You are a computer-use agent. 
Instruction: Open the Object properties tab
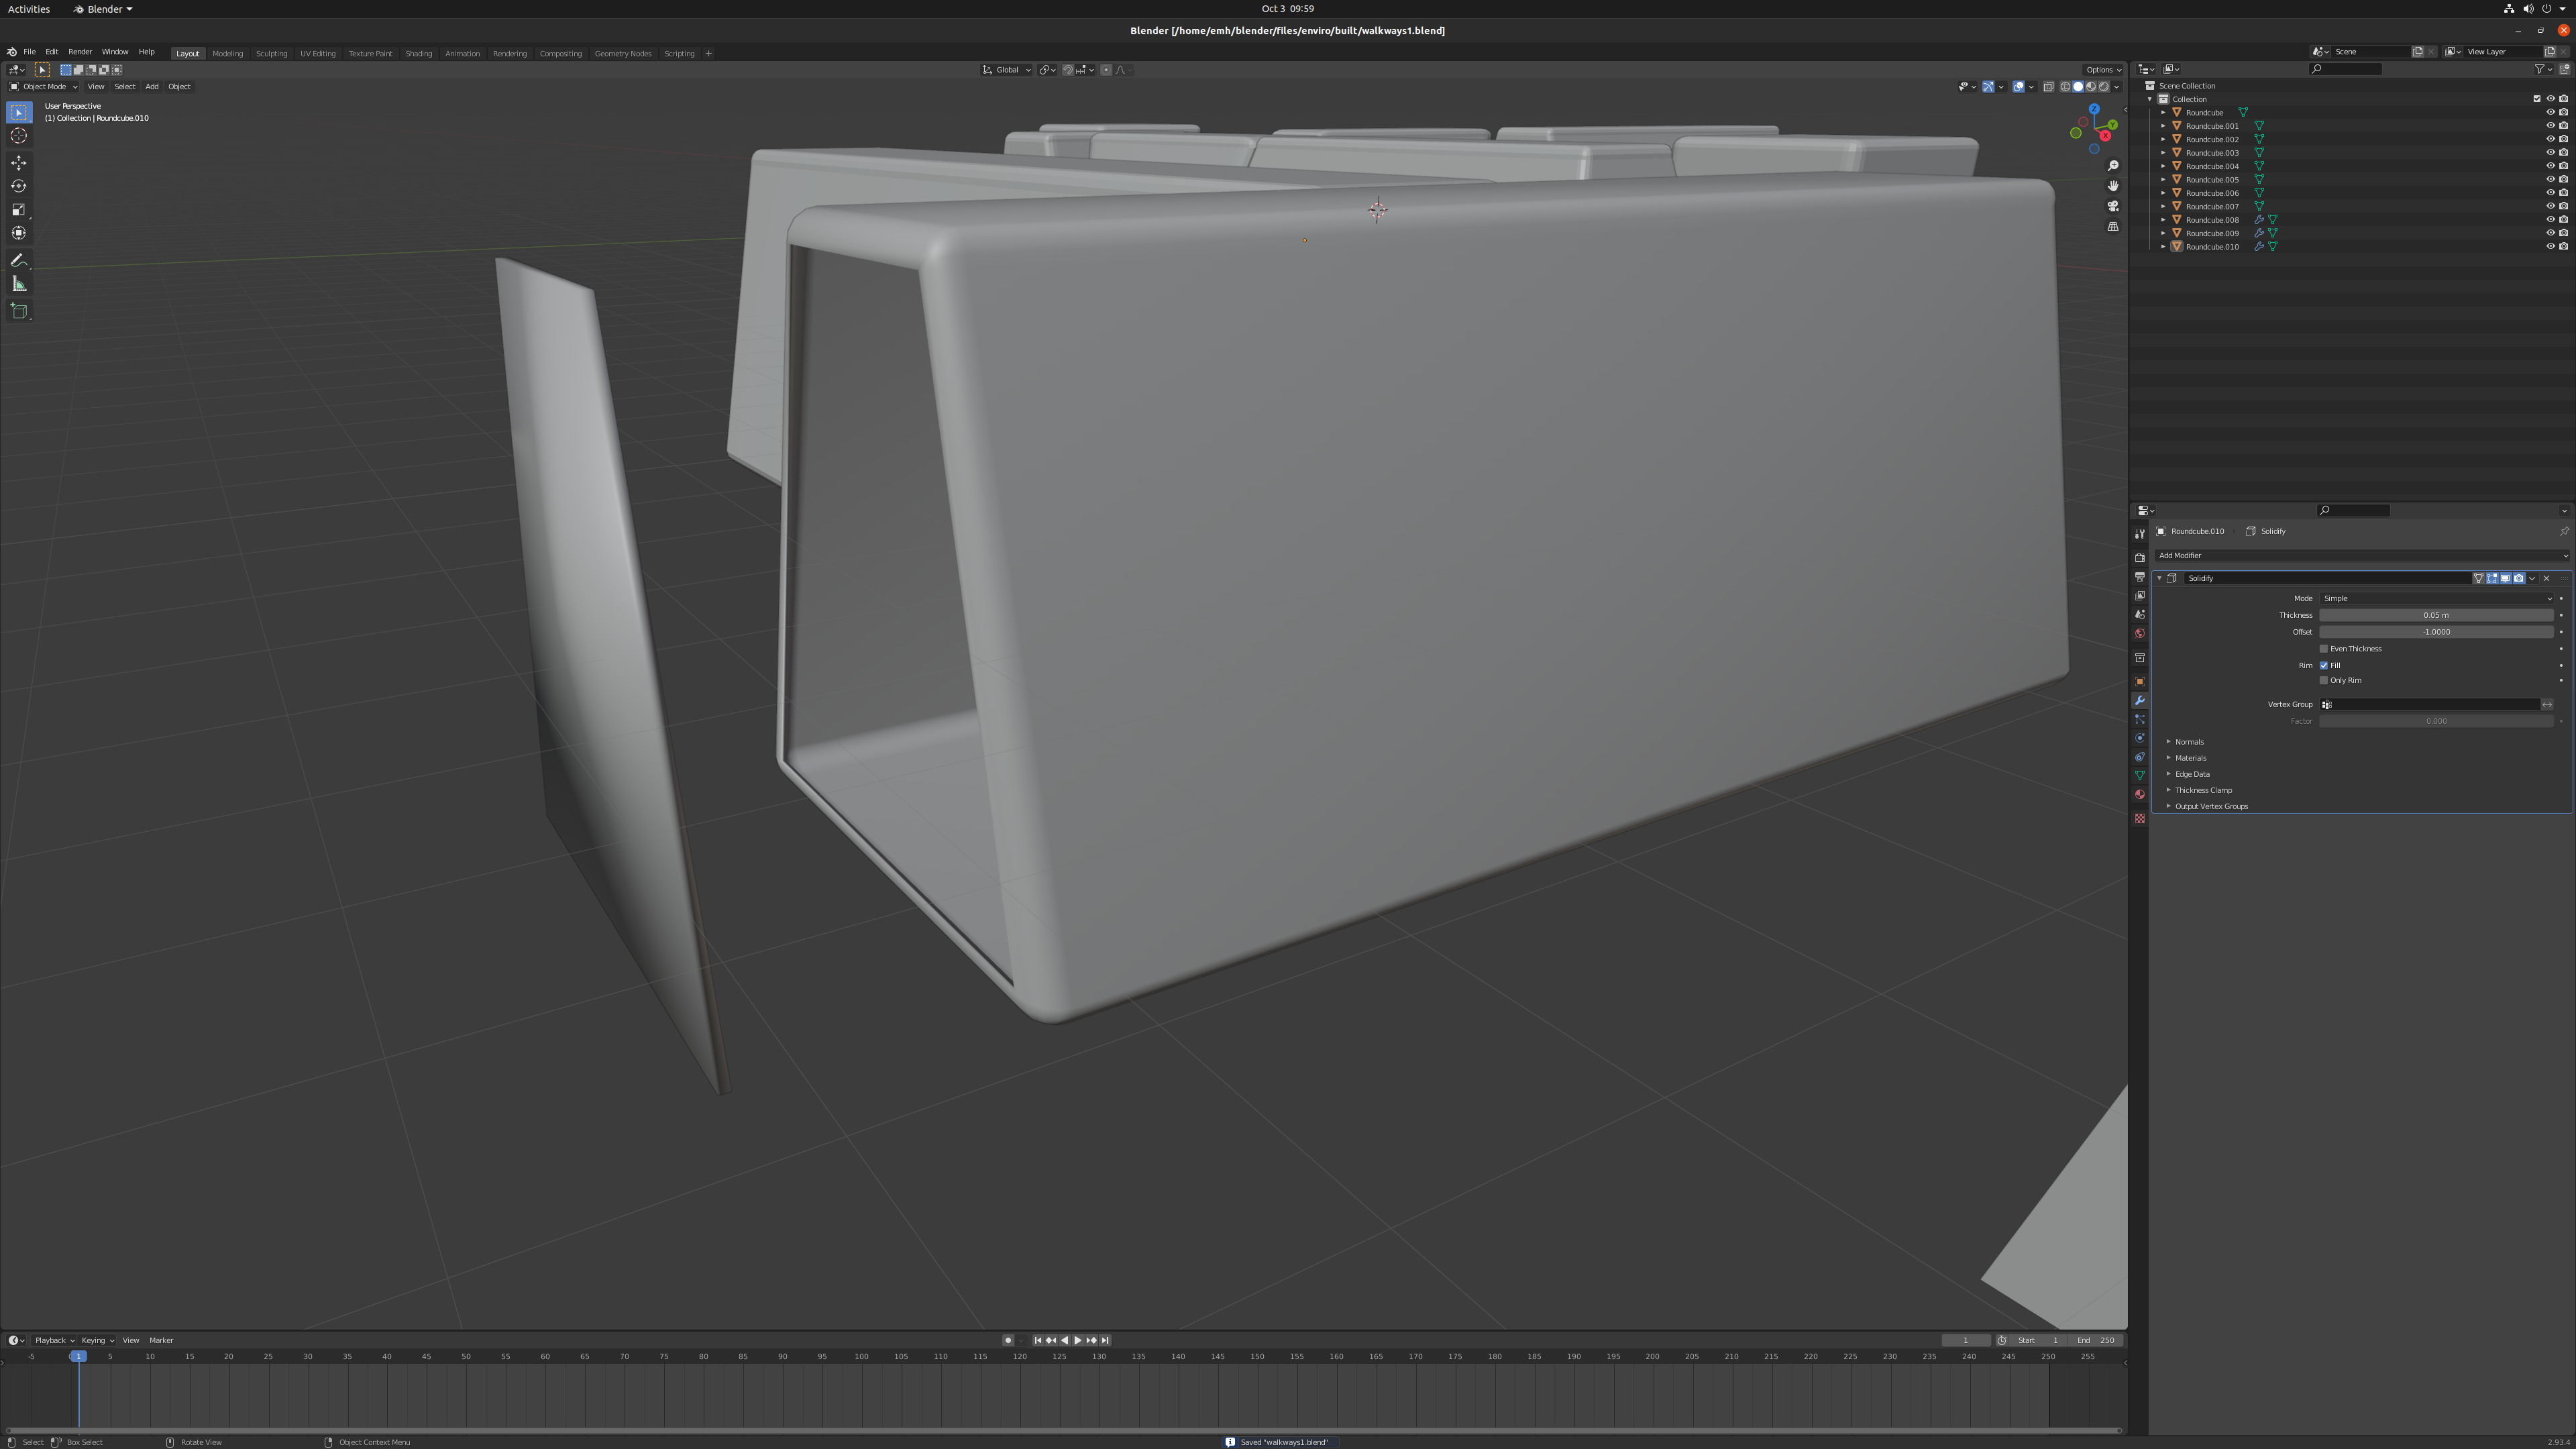[2140, 682]
